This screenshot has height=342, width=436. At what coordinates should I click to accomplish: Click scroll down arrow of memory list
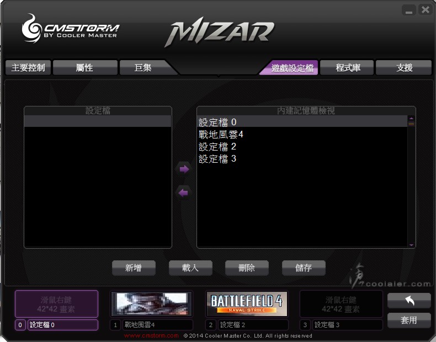411,245
